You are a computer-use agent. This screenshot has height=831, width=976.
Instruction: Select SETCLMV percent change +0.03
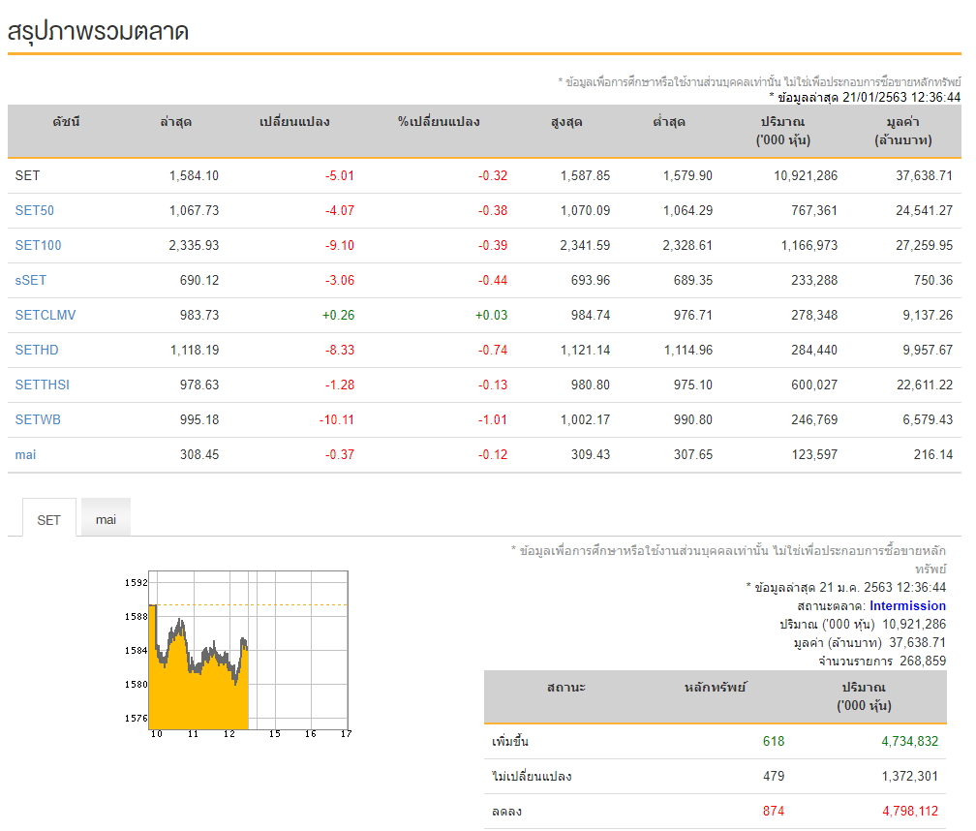click(x=491, y=315)
